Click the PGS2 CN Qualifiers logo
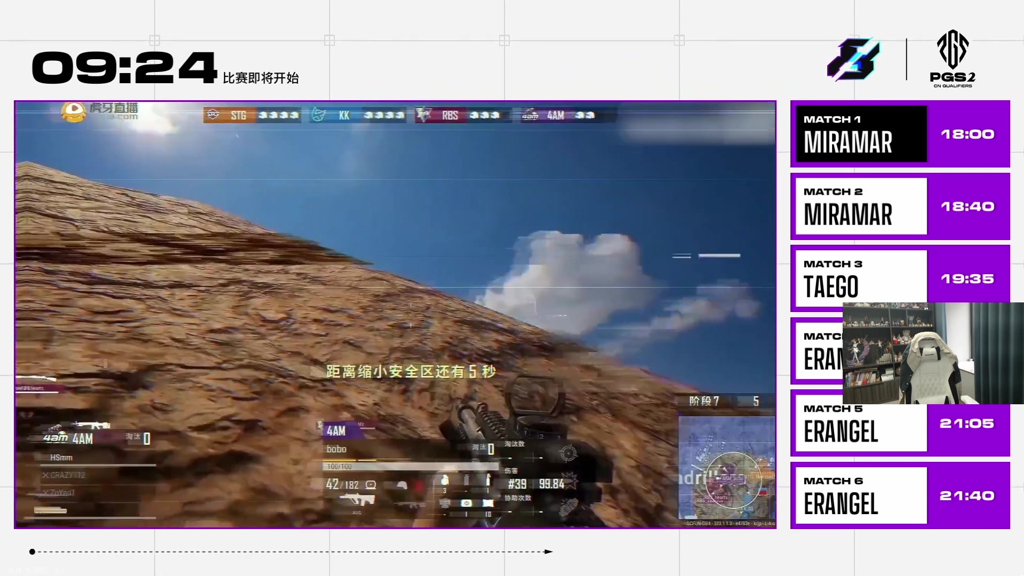1024x576 pixels. tap(953, 59)
